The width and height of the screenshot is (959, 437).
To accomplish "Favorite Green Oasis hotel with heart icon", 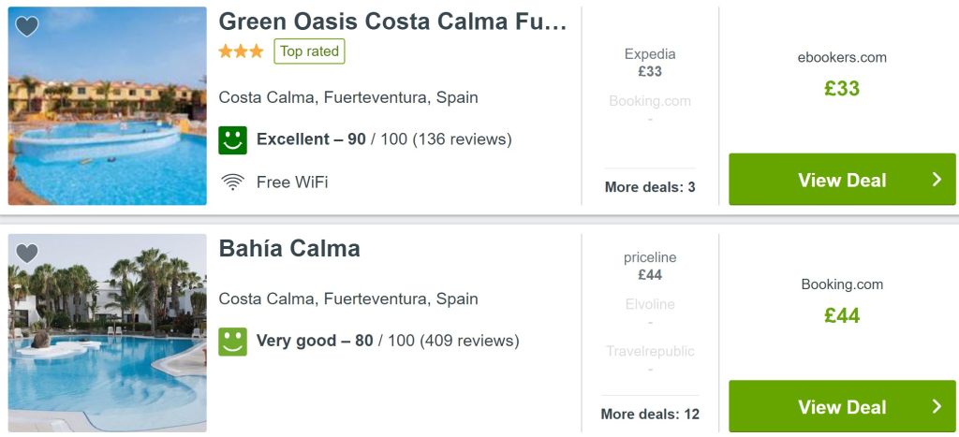I will click(27, 26).
